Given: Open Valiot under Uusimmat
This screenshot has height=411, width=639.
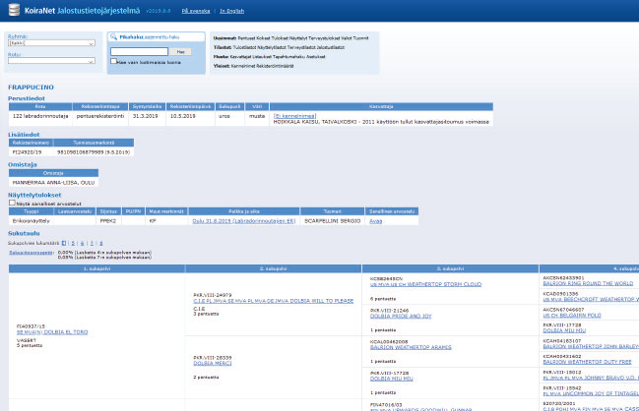Looking at the screenshot, I should tap(347, 38).
